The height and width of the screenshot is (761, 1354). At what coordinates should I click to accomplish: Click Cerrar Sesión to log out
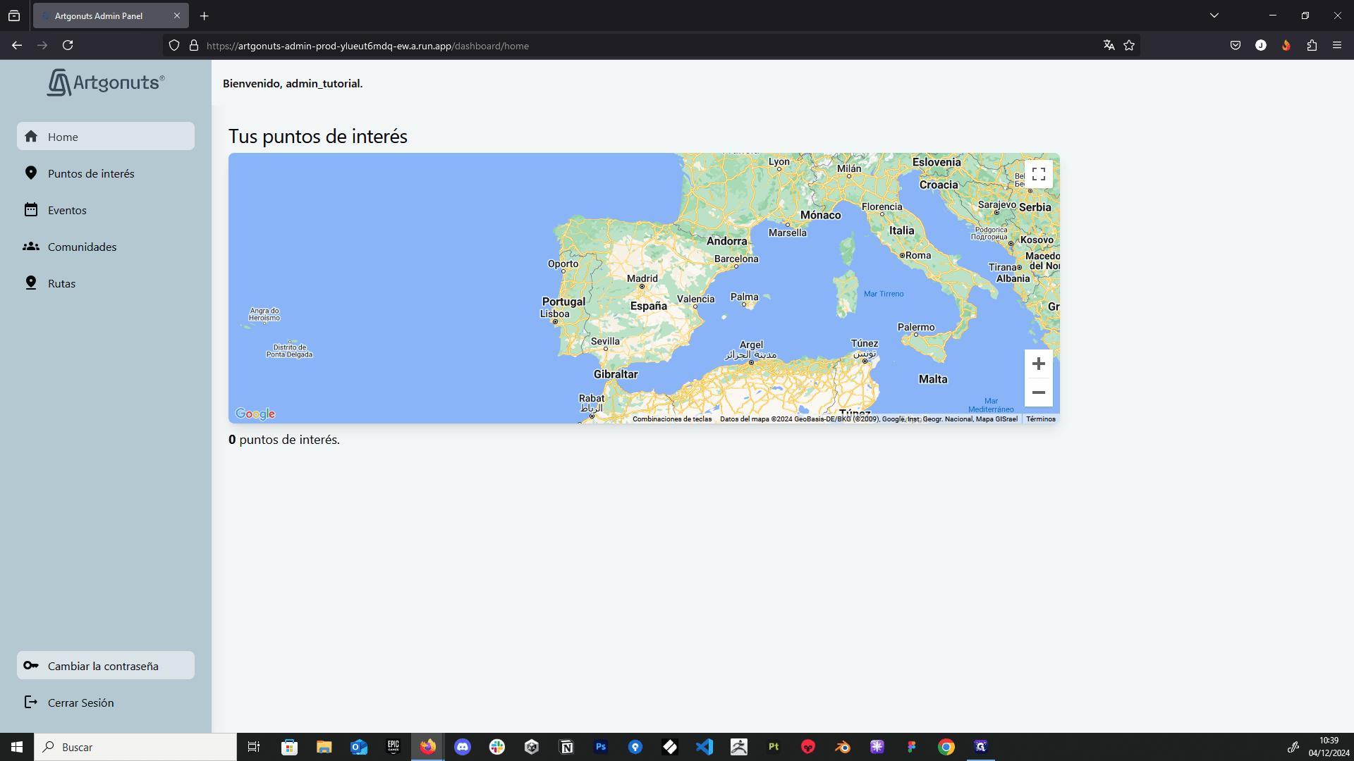[106, 703]
